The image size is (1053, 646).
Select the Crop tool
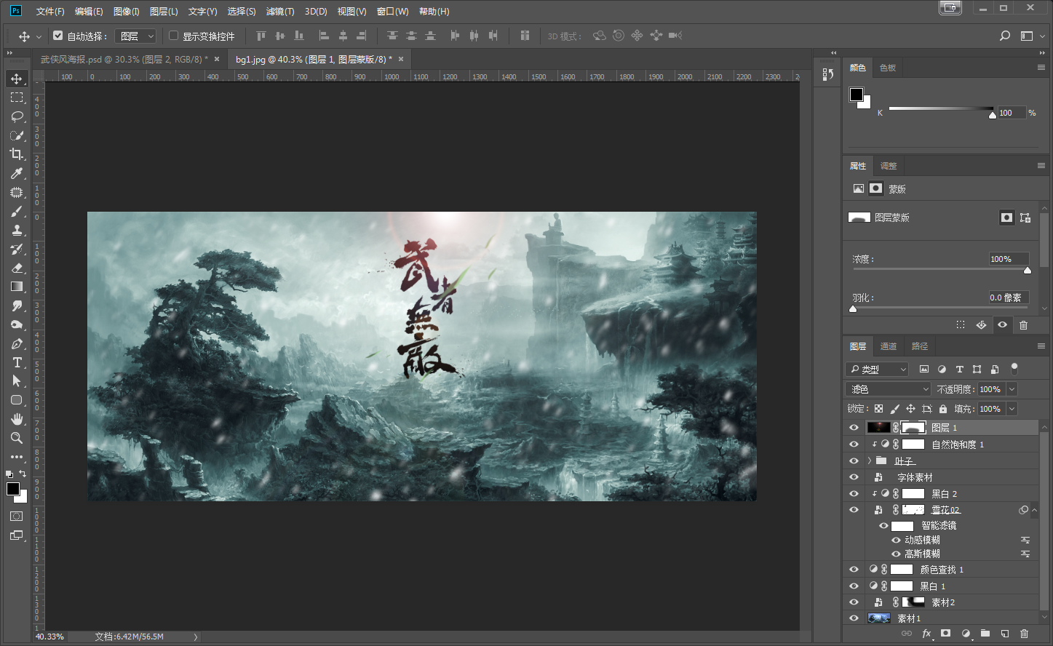click(x=17, y=154)
